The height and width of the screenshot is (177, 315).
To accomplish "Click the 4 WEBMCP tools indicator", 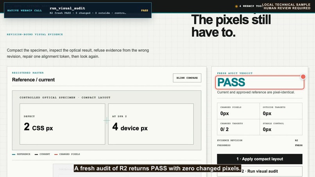I will tap(249, 6).
